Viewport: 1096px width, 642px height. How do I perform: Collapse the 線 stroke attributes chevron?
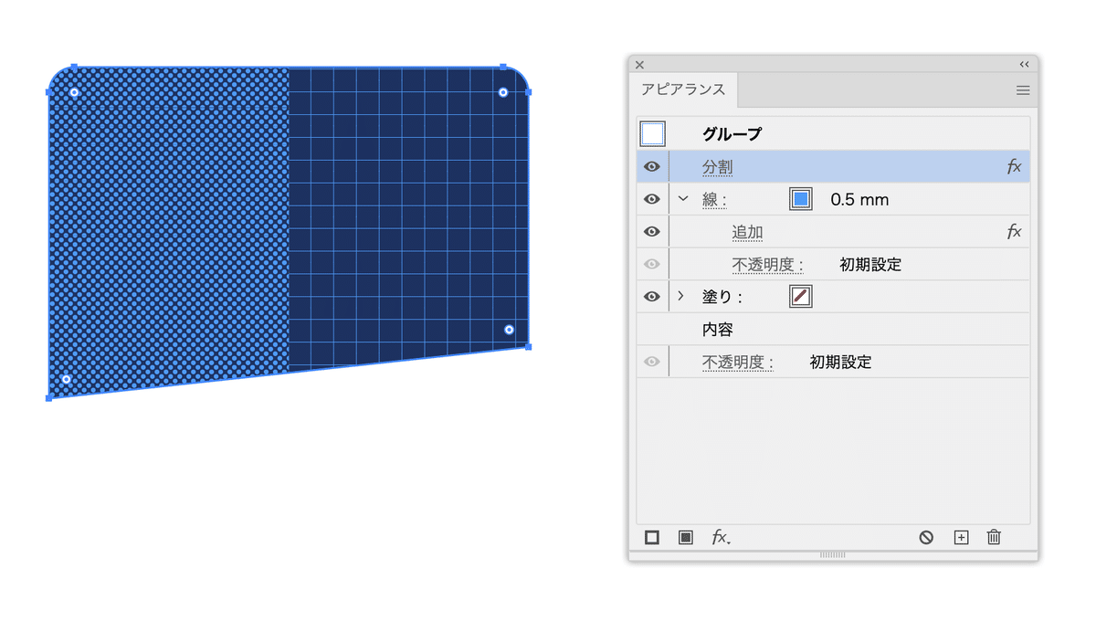click(x=682, y=199)
